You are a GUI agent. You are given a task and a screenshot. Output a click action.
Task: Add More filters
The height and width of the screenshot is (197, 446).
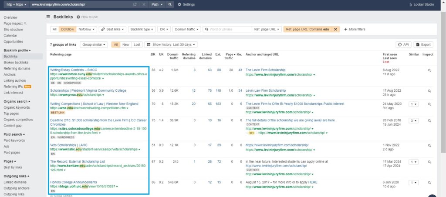[x=355, y=29]
